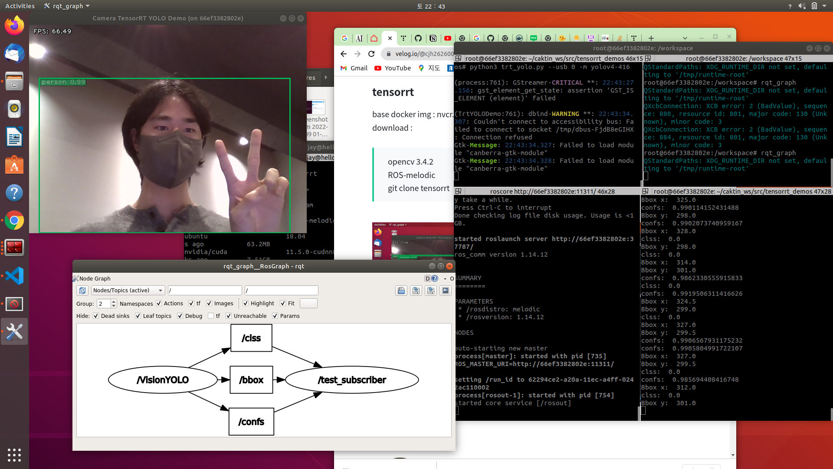This screenshot has height=469, width=833.
Task: Reload the velog page in Chrome
Action: (371, 54)
